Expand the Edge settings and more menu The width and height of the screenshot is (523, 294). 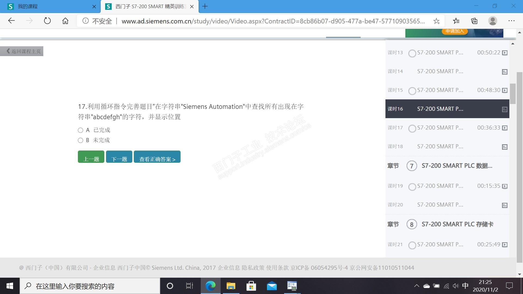[511, 21]
